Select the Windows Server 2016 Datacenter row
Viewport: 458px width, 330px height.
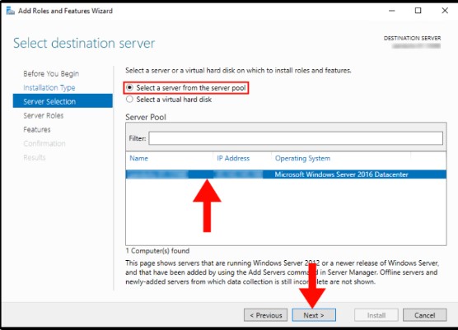(x=286, y=174)
